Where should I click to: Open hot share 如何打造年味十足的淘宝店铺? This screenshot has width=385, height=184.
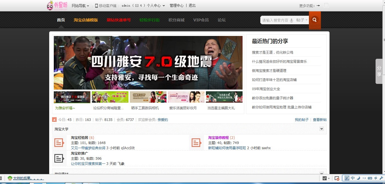coord(274,80)
